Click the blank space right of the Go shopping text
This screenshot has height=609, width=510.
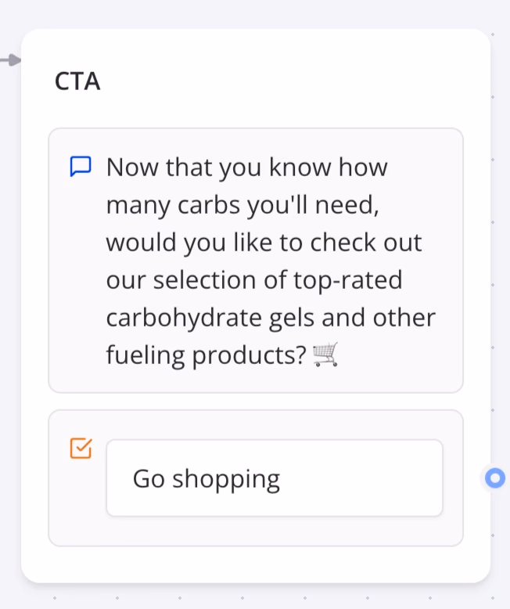(360, 478)
